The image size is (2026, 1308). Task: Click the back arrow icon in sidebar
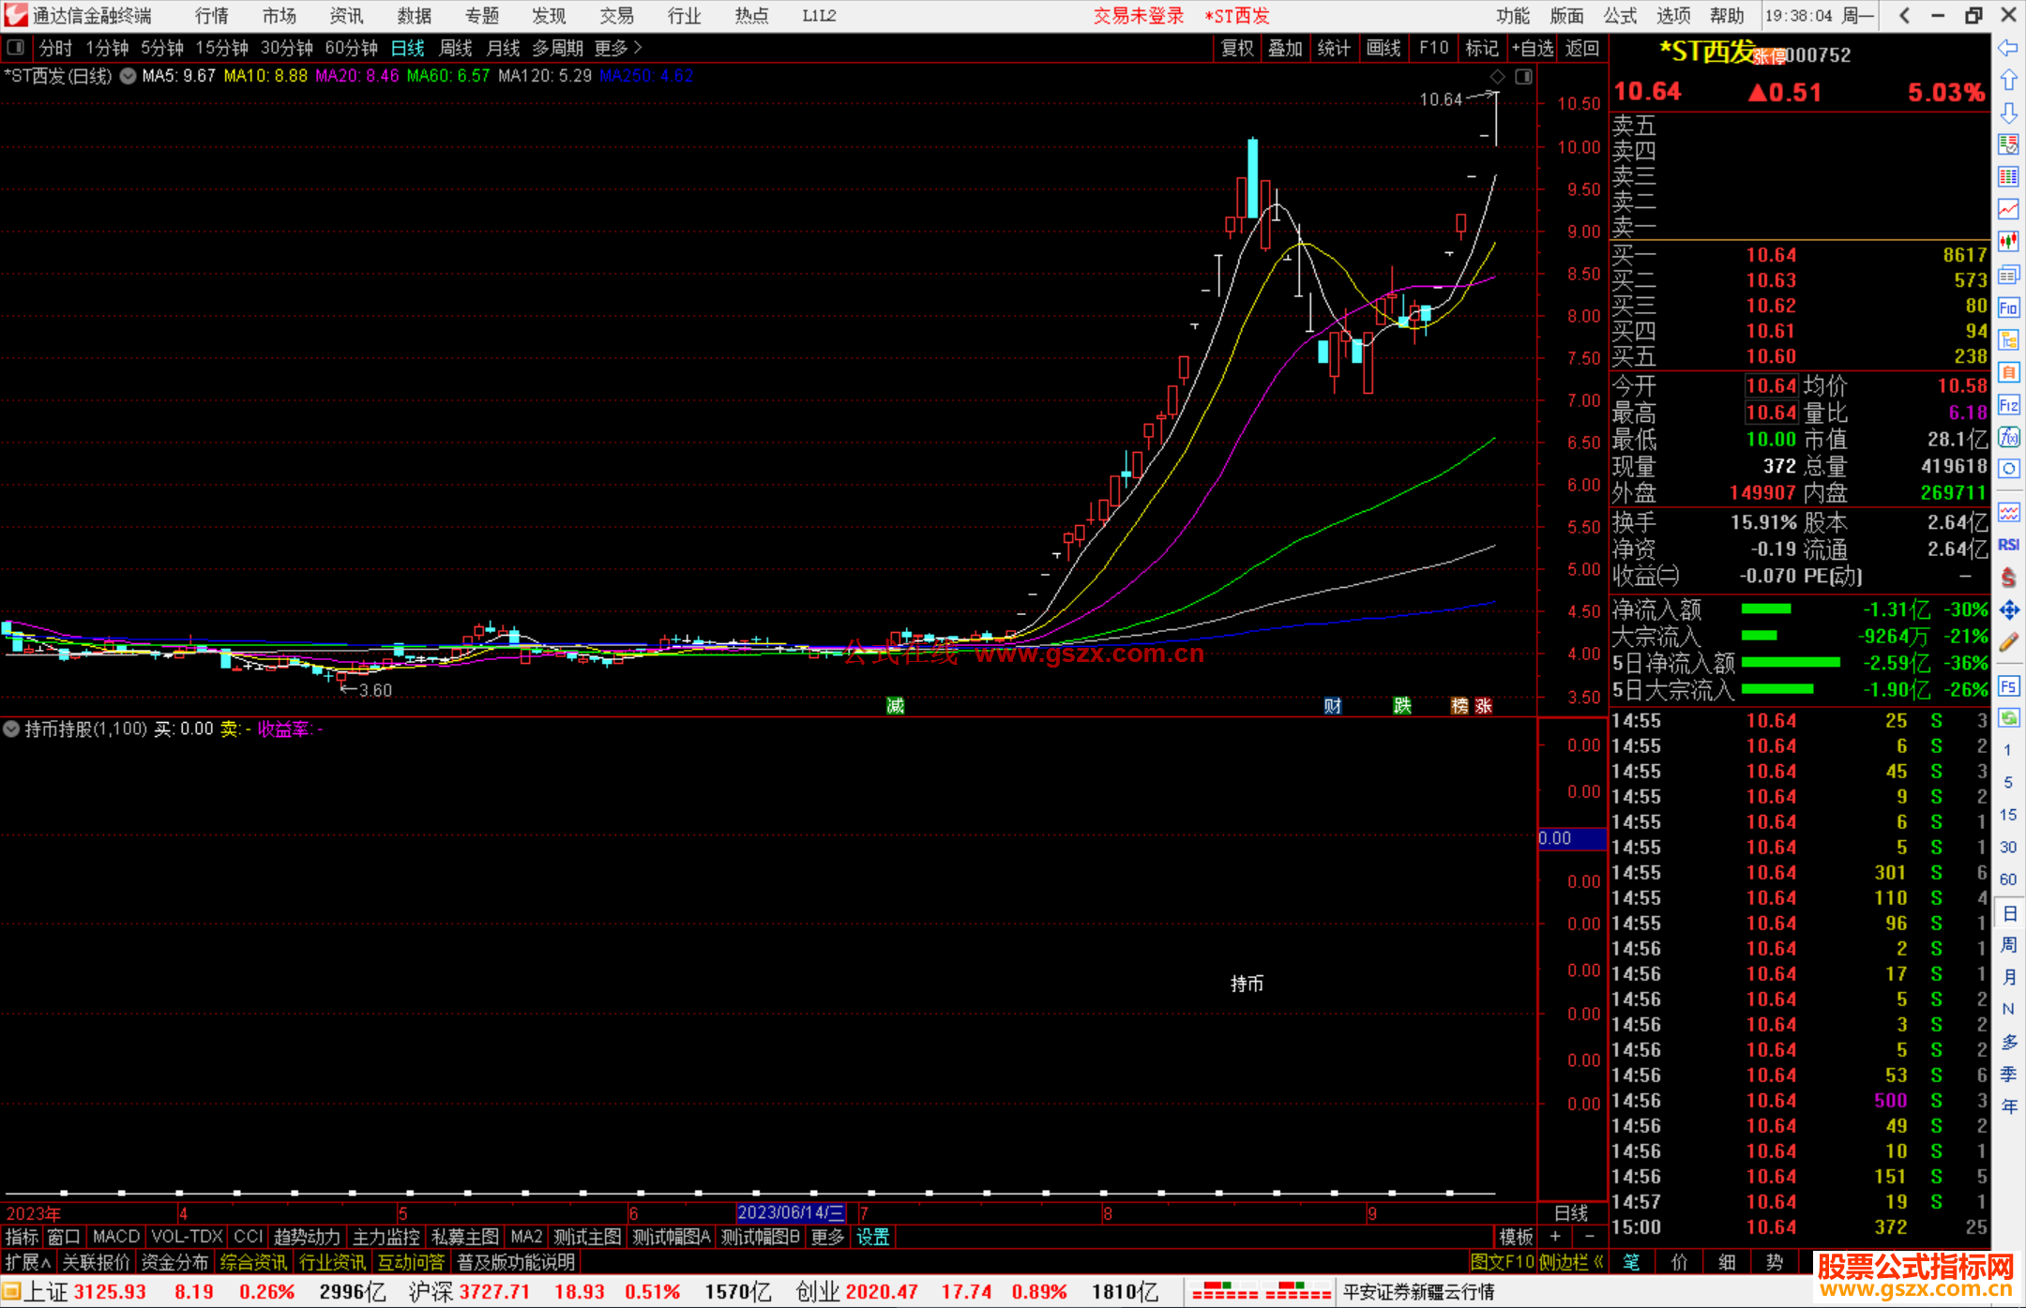2008,48
